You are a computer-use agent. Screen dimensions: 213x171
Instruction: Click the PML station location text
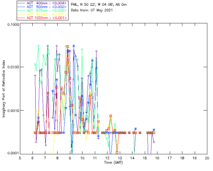click(x=99, y=5)
